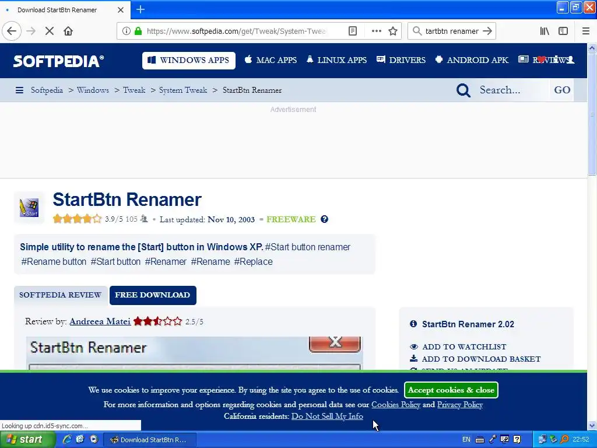Open the Library bookmarks icon
Viewport: 597px width, 448px height.
tap(545, 32)
